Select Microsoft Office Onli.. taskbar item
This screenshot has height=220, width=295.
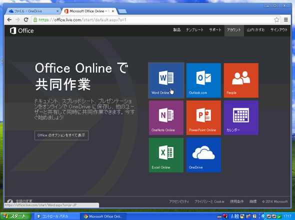click(x=103, y=217)
